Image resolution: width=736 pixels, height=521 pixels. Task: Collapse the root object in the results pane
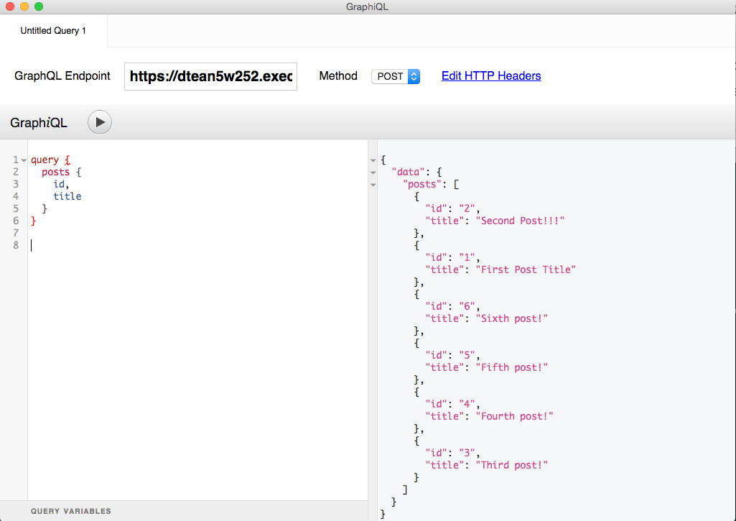coord(373,160)
